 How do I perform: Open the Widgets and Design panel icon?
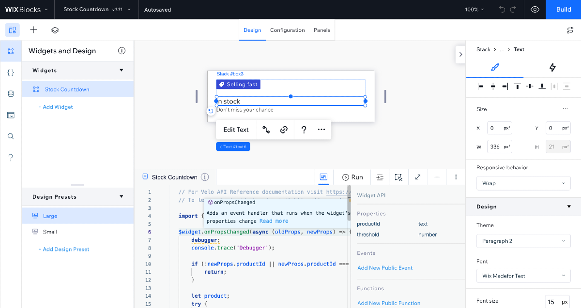(11, 51)
